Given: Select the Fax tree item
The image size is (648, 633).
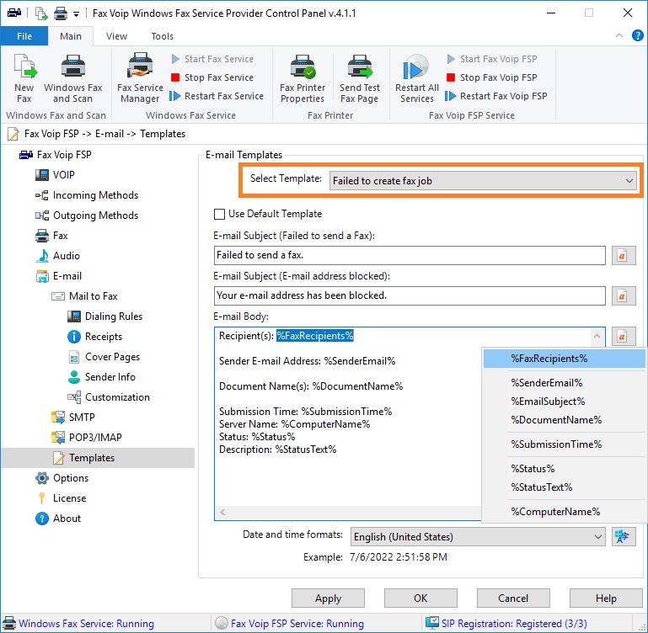Looking at the screenshot, I should (x=52, y=236).
